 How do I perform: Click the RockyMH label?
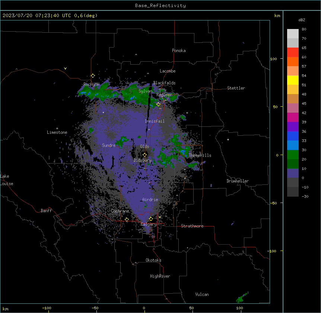[91, 84]
